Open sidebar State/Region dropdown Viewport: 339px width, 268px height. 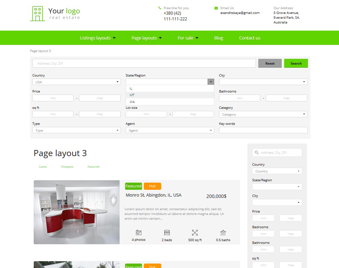click(x=277, y=187)
